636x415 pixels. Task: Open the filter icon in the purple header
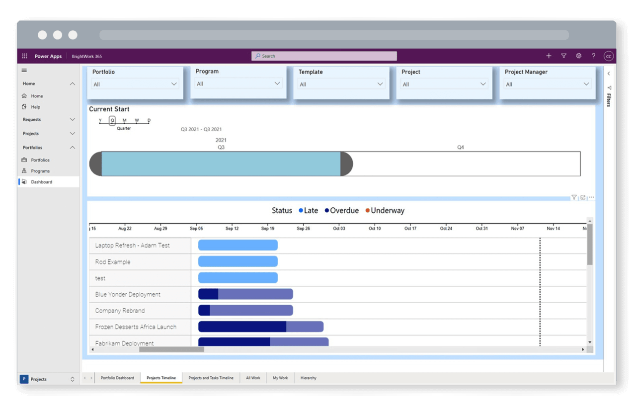(563, 56)
